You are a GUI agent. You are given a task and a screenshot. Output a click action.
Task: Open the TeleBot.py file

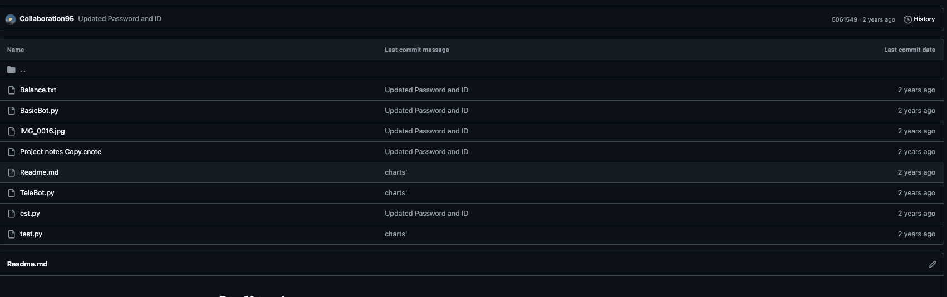[x=37, y=193]
